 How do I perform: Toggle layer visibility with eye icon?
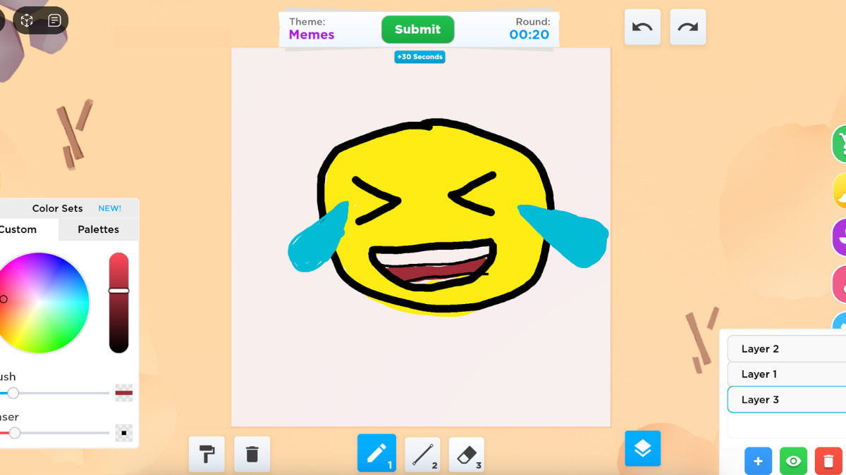coord(793,461)
